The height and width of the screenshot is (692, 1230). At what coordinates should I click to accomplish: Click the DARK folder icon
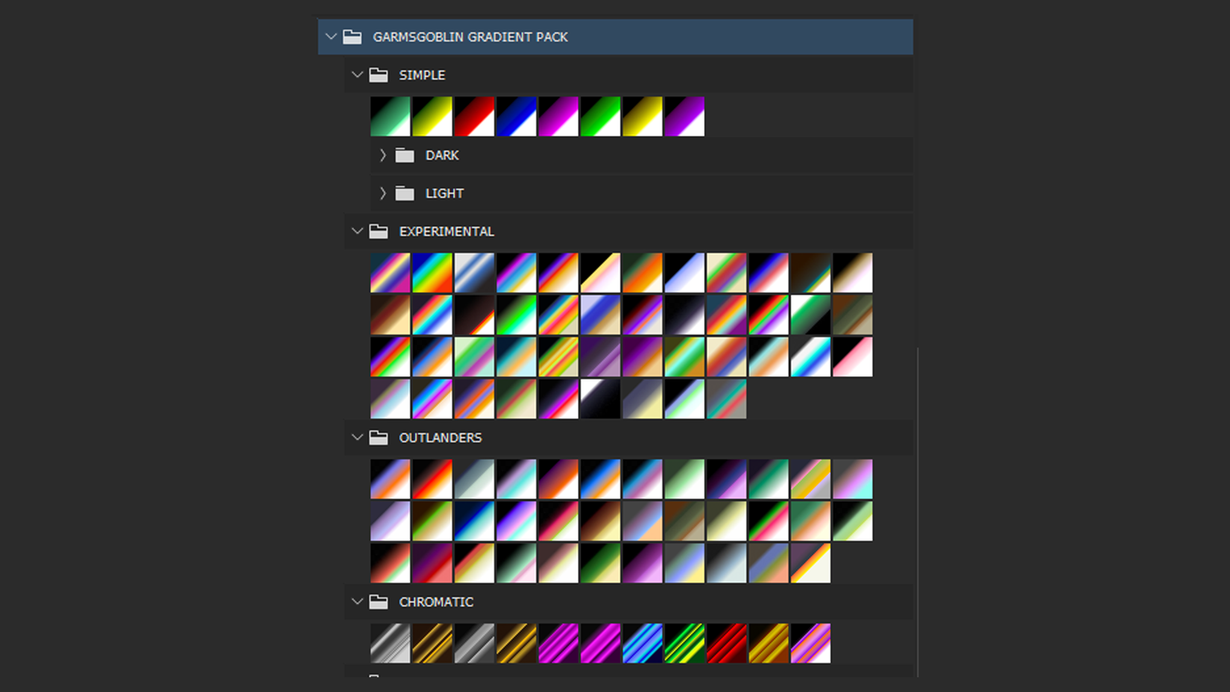(x=405, y=155)
